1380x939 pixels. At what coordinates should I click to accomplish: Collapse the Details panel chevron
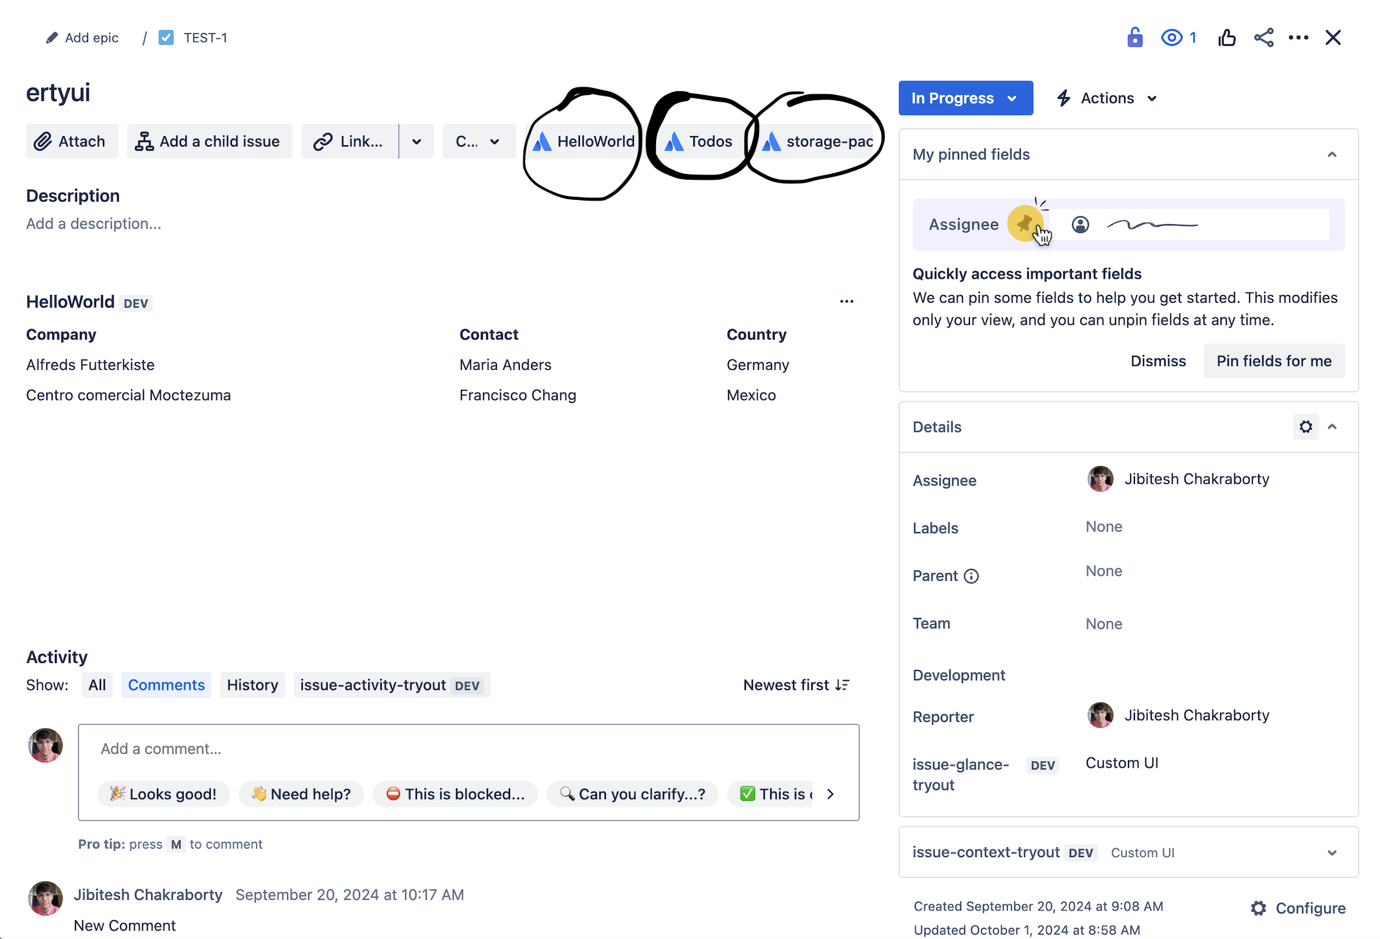1332,427
